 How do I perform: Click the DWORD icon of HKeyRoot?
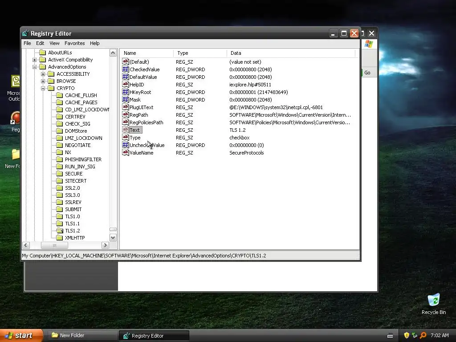pyautogui.click(x=125, y=92)
